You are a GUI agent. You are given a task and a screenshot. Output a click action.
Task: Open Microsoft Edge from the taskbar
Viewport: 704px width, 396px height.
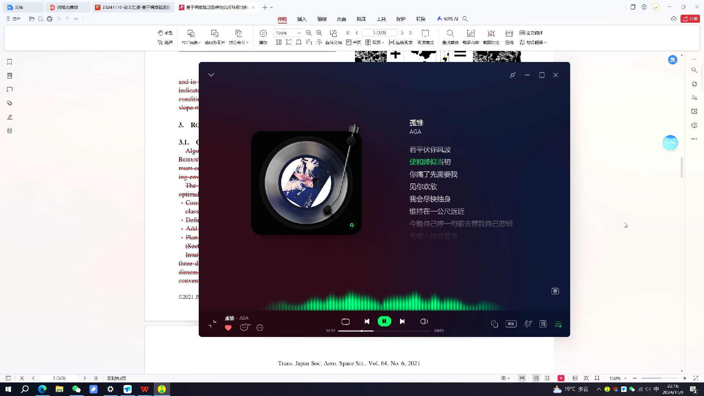point(42,389)
